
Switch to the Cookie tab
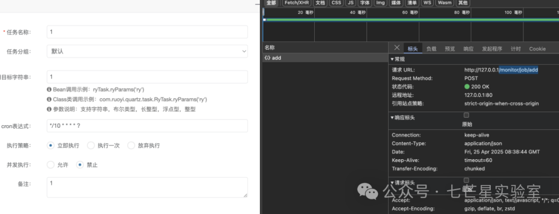[x=537, y=49]
